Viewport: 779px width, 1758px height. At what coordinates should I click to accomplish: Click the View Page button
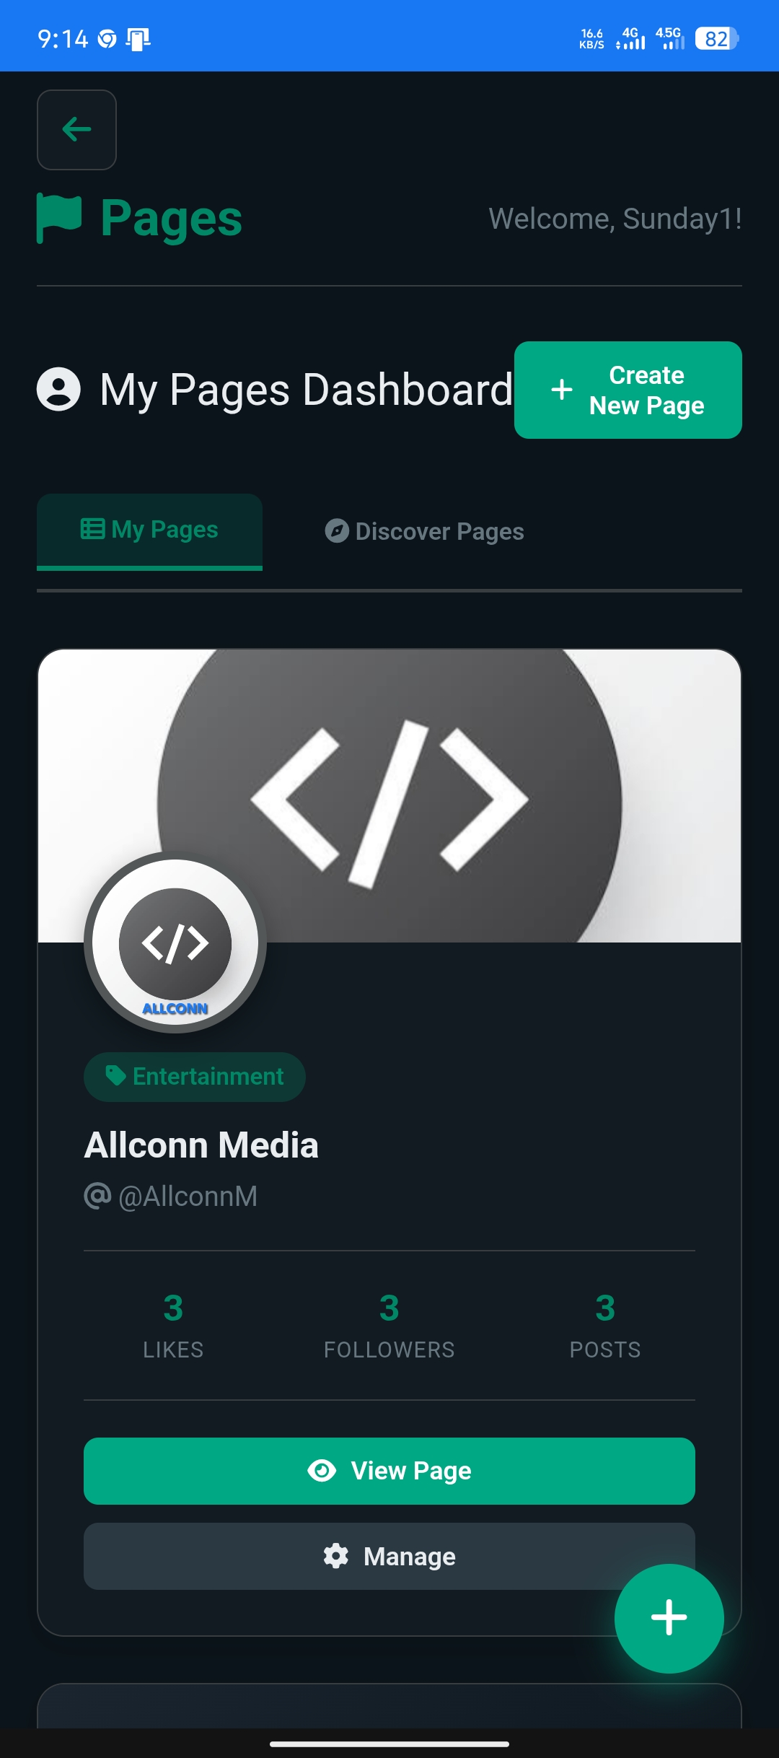(x=389, y=1471)
